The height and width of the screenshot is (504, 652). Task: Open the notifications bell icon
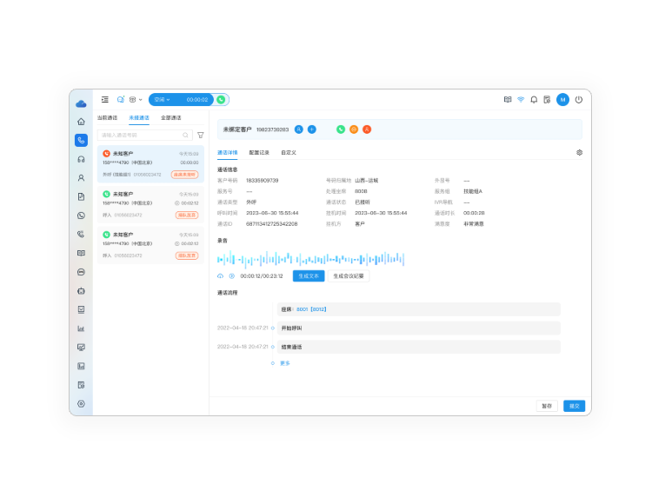(x=534, y=100)
